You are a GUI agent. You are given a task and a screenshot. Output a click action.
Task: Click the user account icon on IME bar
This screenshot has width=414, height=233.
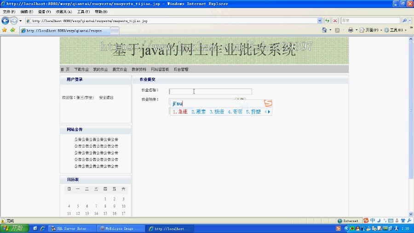[397, 221]
